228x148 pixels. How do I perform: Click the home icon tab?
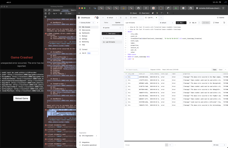coord(126,17)
